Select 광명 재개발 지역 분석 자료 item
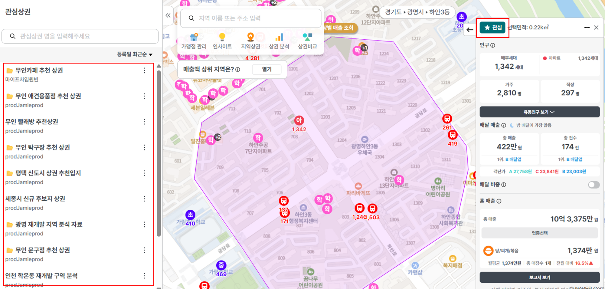605x289 pixels. [x=49, y=225]
